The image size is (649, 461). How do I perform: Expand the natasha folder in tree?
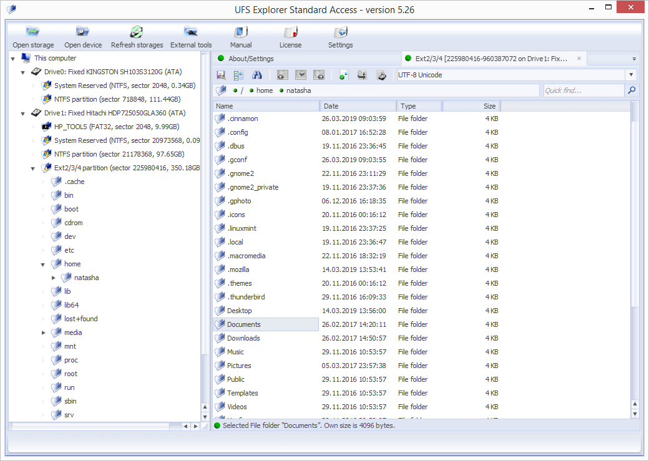click(54, 278)
